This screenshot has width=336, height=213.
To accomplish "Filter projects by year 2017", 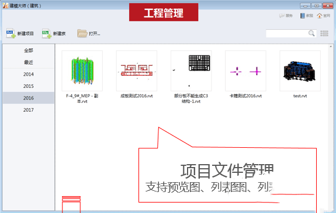I will [29, 110].
